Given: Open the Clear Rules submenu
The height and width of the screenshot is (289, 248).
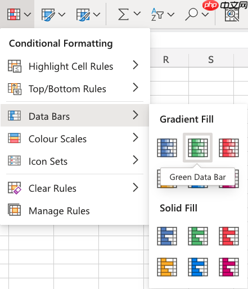Looking at the screenshot, I should point(75,188).
